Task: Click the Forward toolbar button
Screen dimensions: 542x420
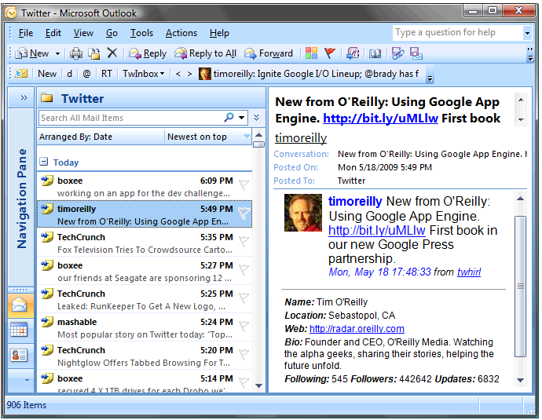Action: click(x=269, y=53)
